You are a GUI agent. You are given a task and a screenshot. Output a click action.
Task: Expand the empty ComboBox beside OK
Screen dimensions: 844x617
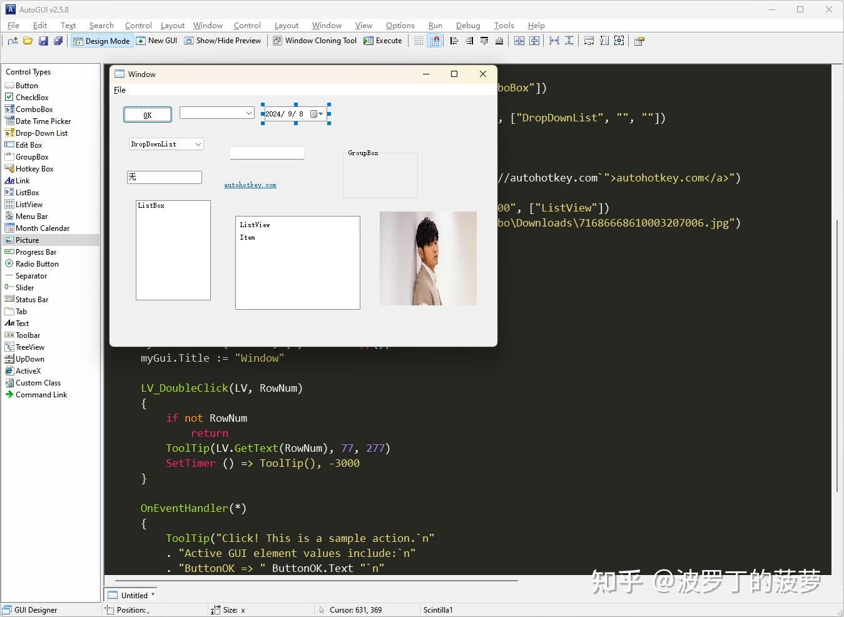[x=248, y=113]
